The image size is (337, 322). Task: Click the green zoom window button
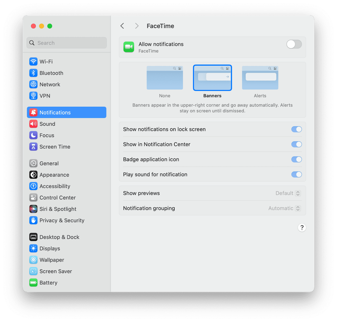coord(50,26)
